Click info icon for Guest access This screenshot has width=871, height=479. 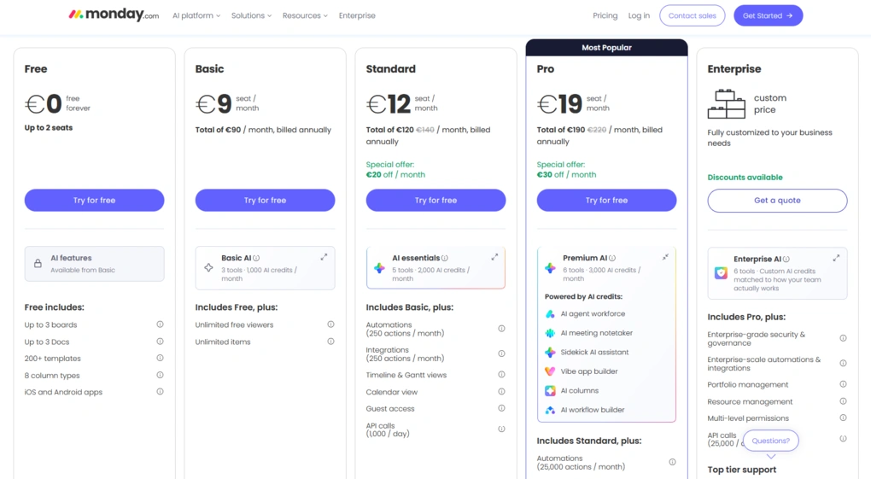click(501, 408)
